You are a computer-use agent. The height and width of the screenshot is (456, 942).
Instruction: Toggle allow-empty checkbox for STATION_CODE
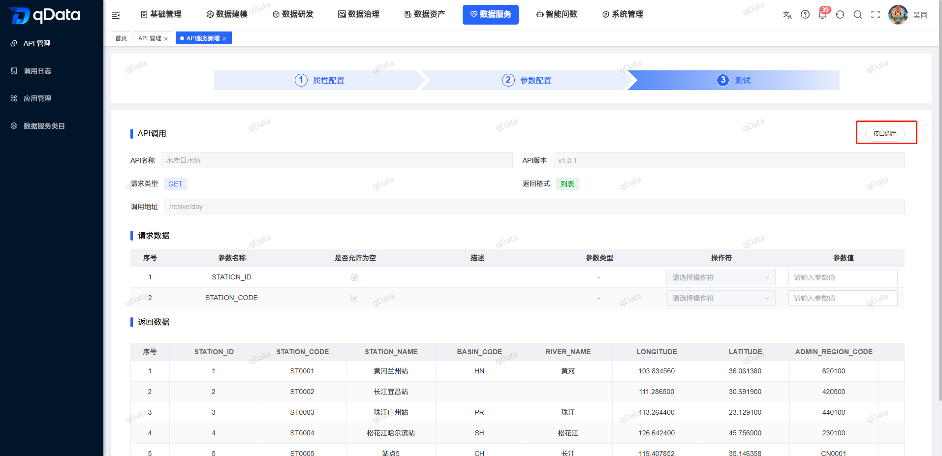coord(355,298)
